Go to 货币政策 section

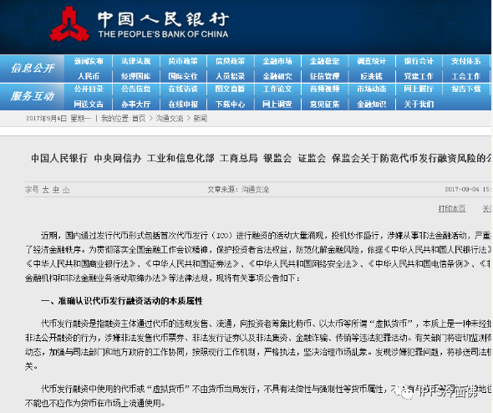(x=183, y=61)
